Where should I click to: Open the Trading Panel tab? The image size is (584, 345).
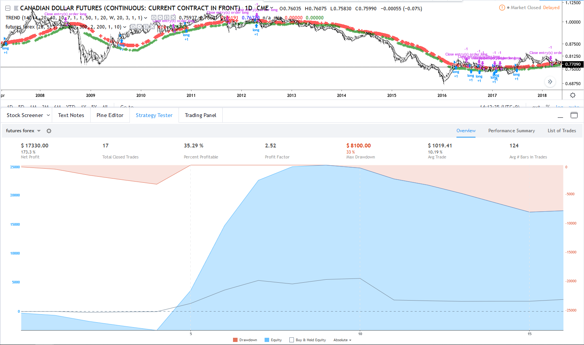(200, 115)
